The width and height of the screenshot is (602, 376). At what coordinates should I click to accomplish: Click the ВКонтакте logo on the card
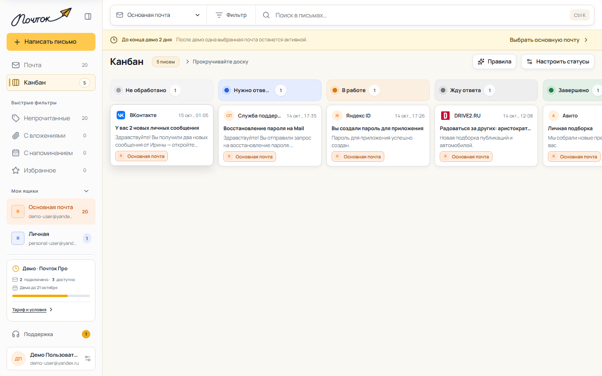pos(121,115)
